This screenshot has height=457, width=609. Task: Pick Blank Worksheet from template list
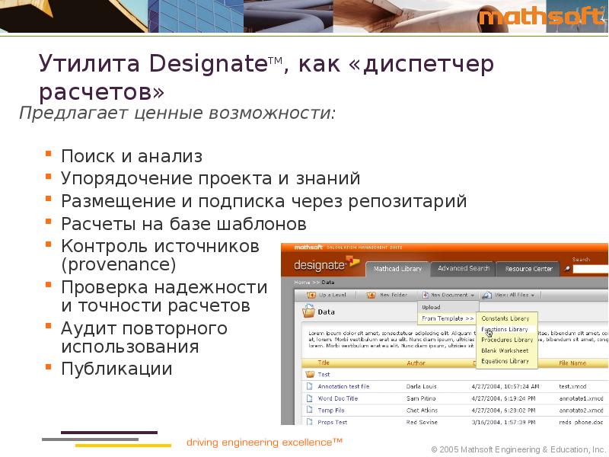coord(504,350)
